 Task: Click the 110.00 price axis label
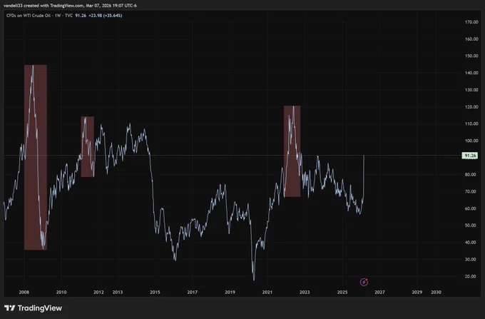[x=471, y=123]
